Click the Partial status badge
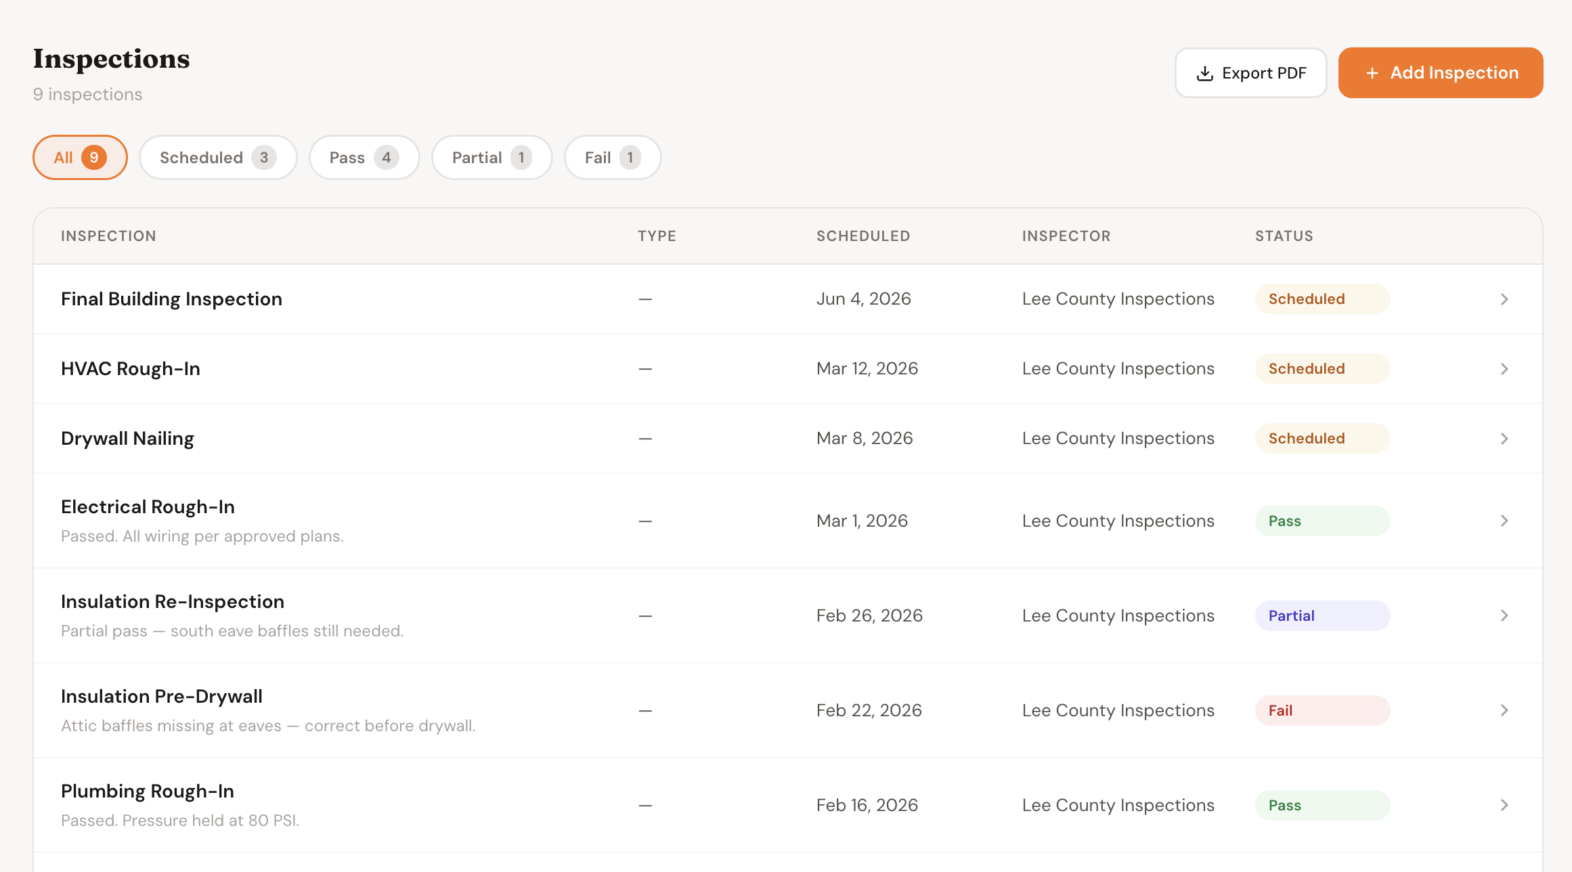Viewport: 1572px width, 872px height. 1322,616
